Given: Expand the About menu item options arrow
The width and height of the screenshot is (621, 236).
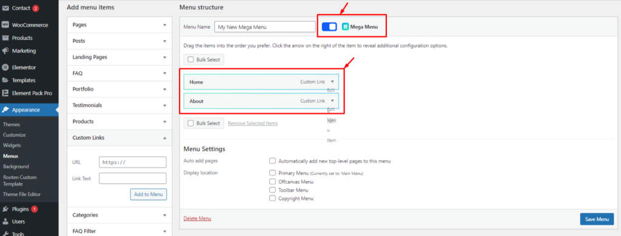Looking at the screenshot, I should pyautogui.click(x=332, y=101).
